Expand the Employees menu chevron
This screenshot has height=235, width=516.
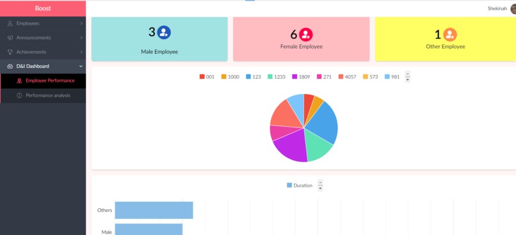[81, 23]
